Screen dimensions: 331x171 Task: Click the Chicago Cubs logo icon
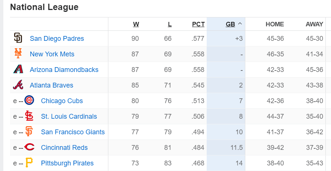pos(29,101)
